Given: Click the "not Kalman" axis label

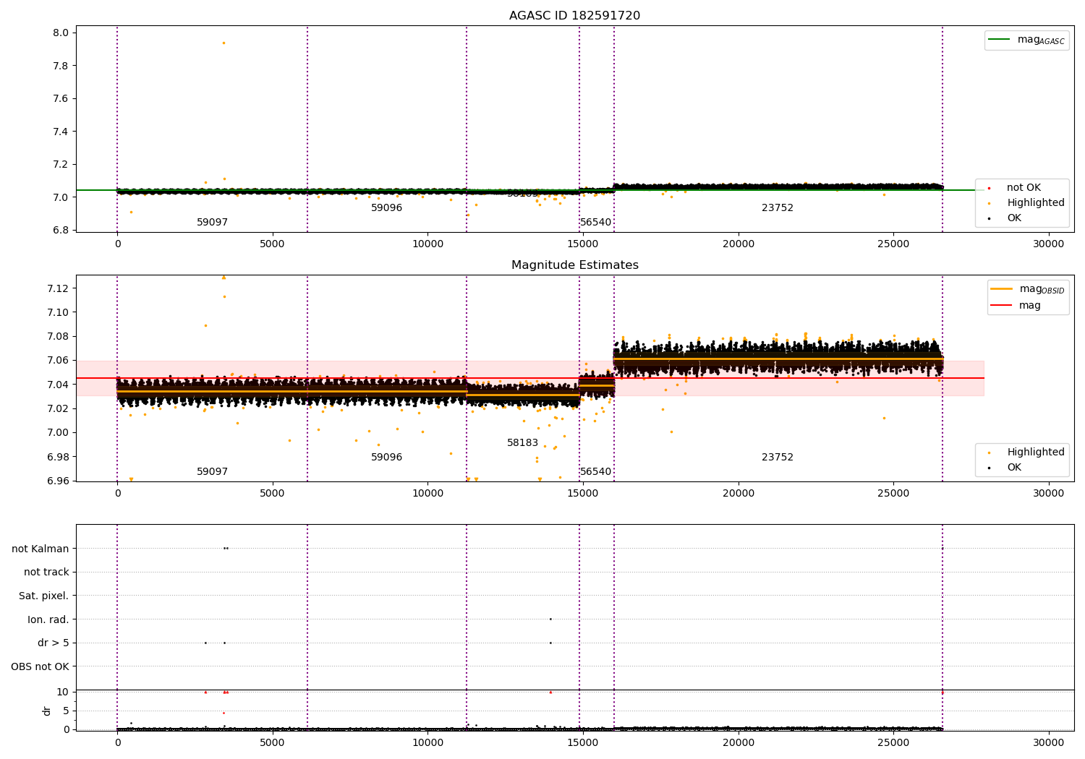Looking at the screenshot, I should [41, 549].
